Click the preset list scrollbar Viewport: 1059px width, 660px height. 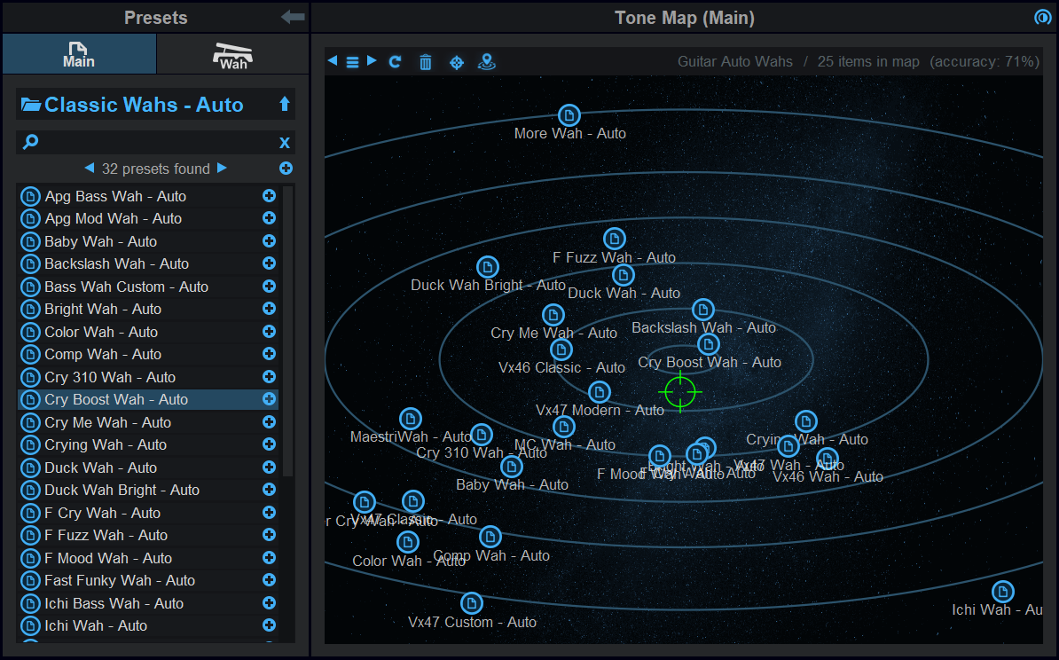coord(287,331)
